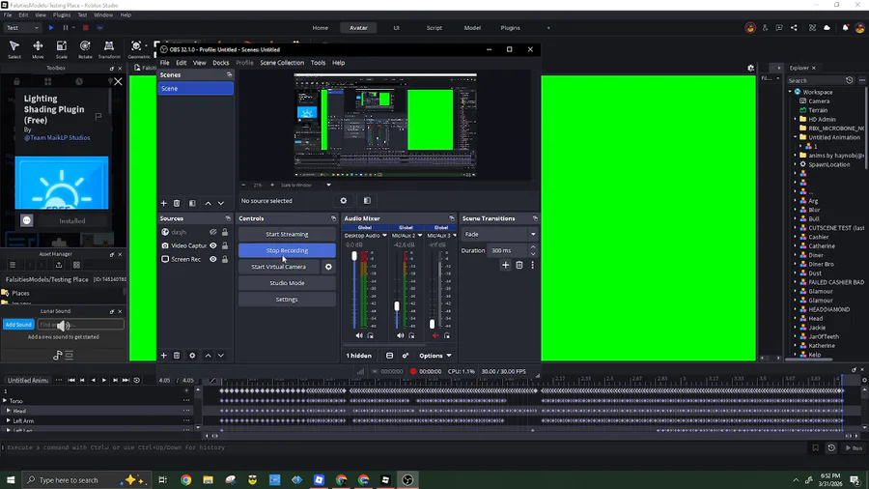Screen dimensions: 869x489
Task: Click the Mic/Aux 2 volume slider handle
Action: click(x=396, y=306)
